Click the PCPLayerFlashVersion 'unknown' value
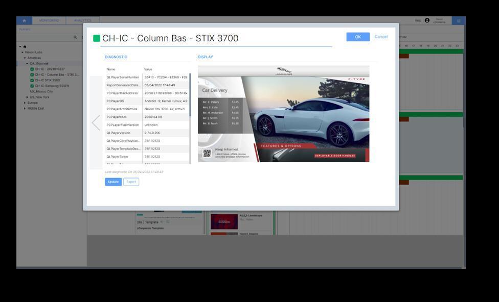 click(151, 125)
